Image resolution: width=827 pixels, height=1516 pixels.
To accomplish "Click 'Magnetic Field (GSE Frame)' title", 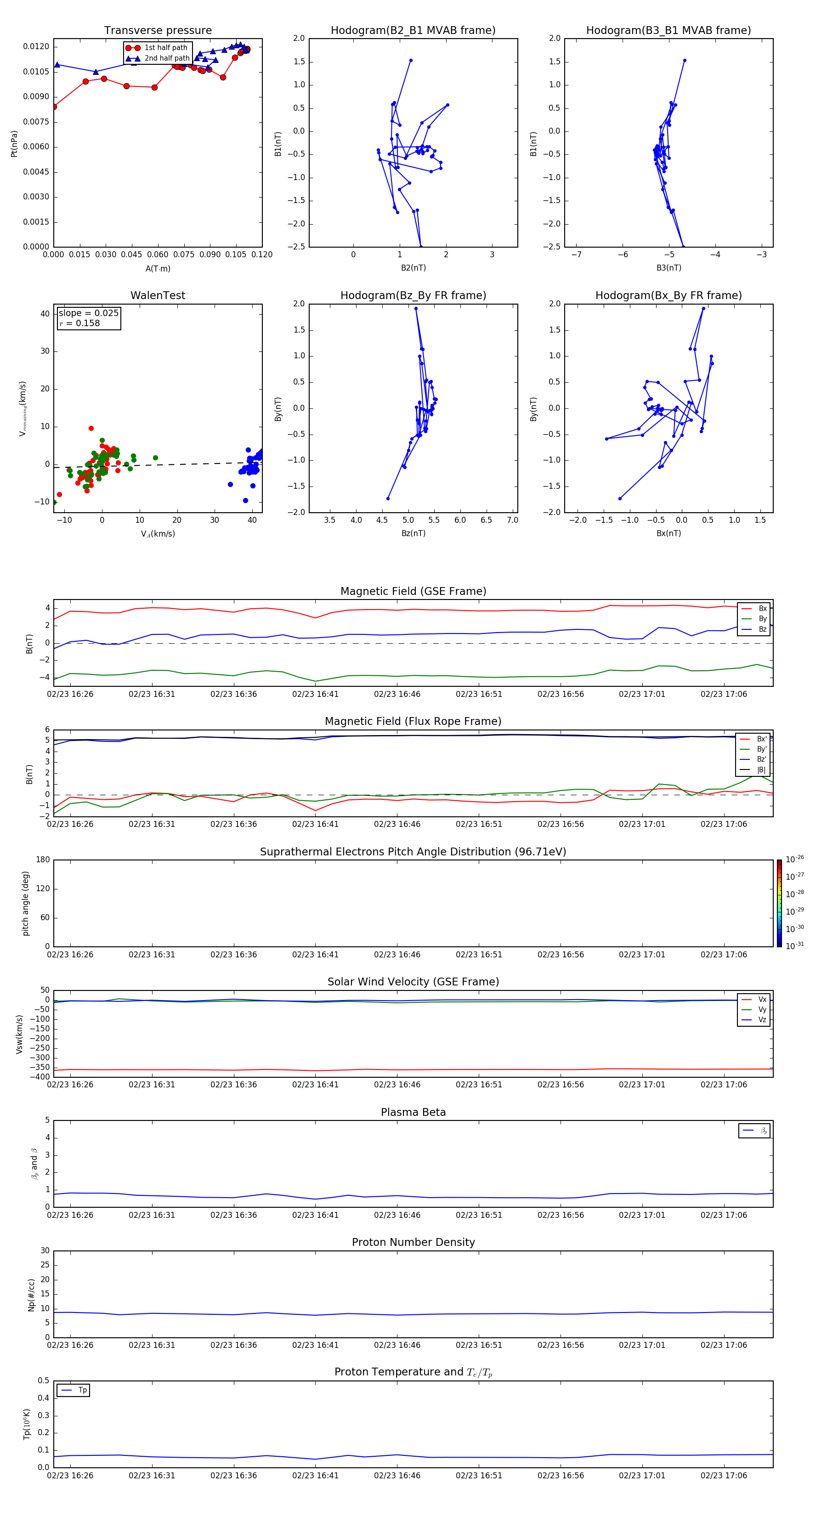I will click(413, 591).
